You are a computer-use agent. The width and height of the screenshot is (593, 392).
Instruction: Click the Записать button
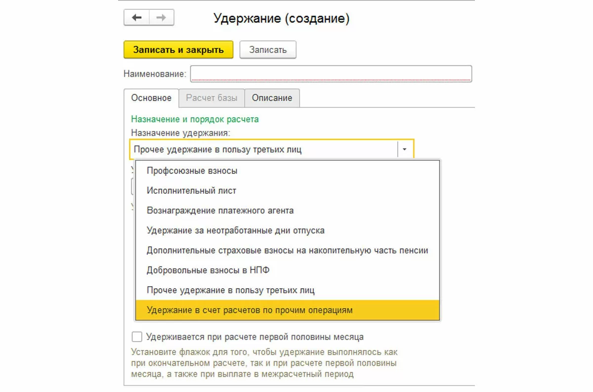pos(267,50)
